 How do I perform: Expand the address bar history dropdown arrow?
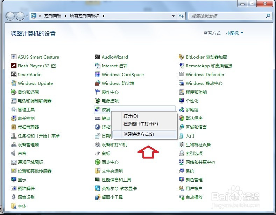coord(174,16)
